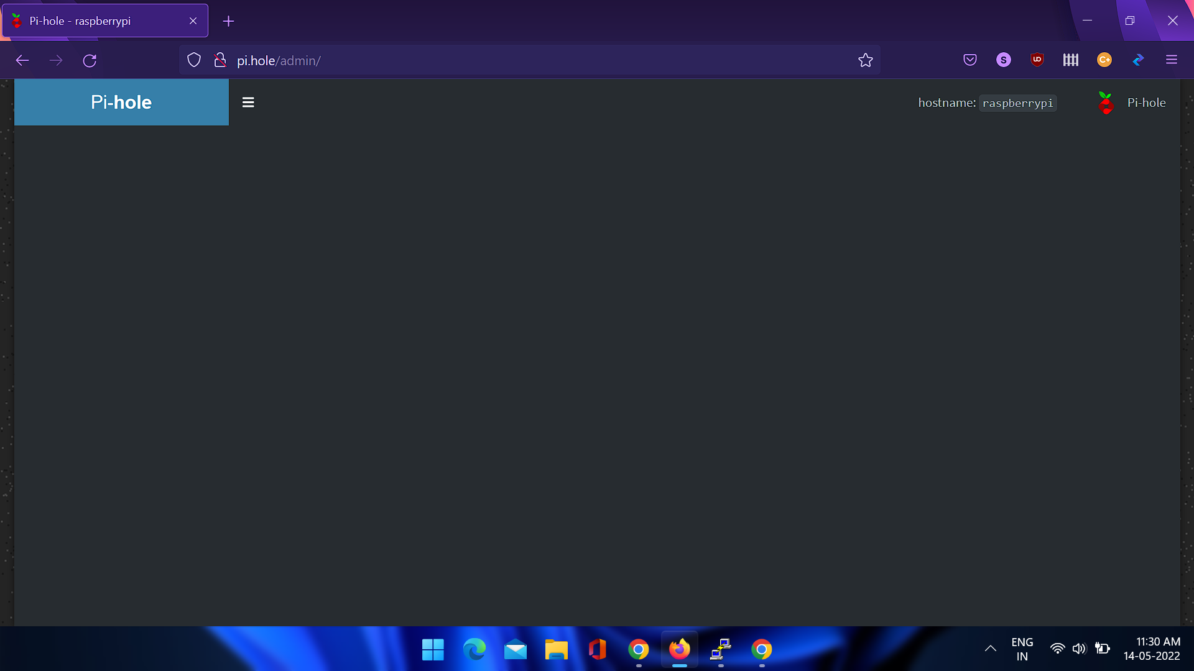Launch Microsoft Edge from taskbar
The width and height of the screenshot is (1194, 671).
pos(474,650)
